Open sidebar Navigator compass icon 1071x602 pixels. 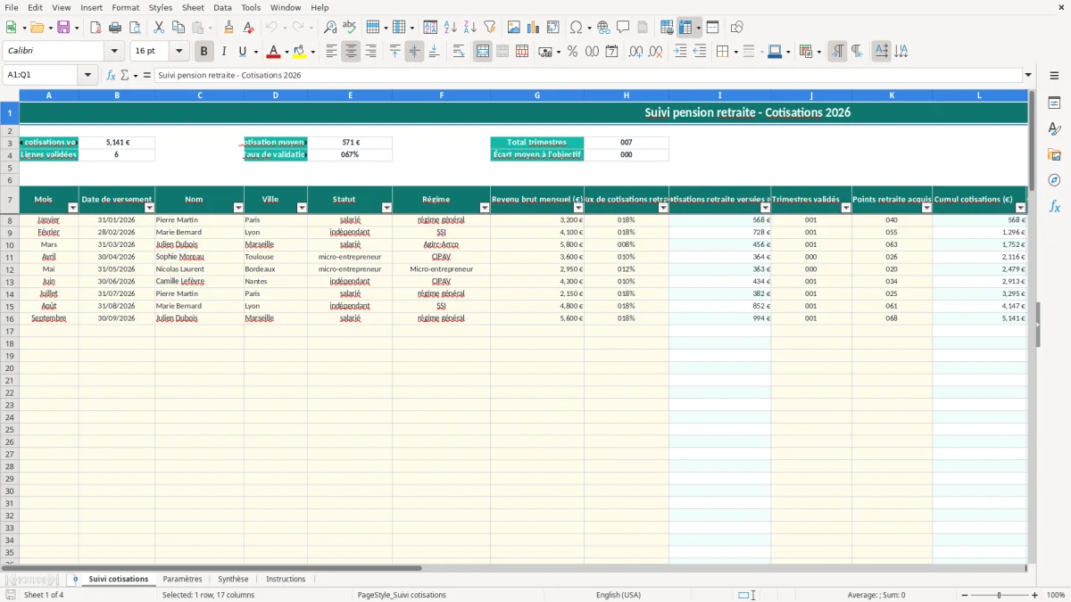pos(1054,180)
